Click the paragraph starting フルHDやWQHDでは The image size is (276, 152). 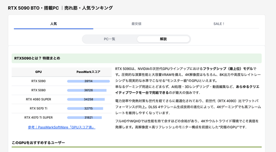pyautogui.click(x=187, y=124)
